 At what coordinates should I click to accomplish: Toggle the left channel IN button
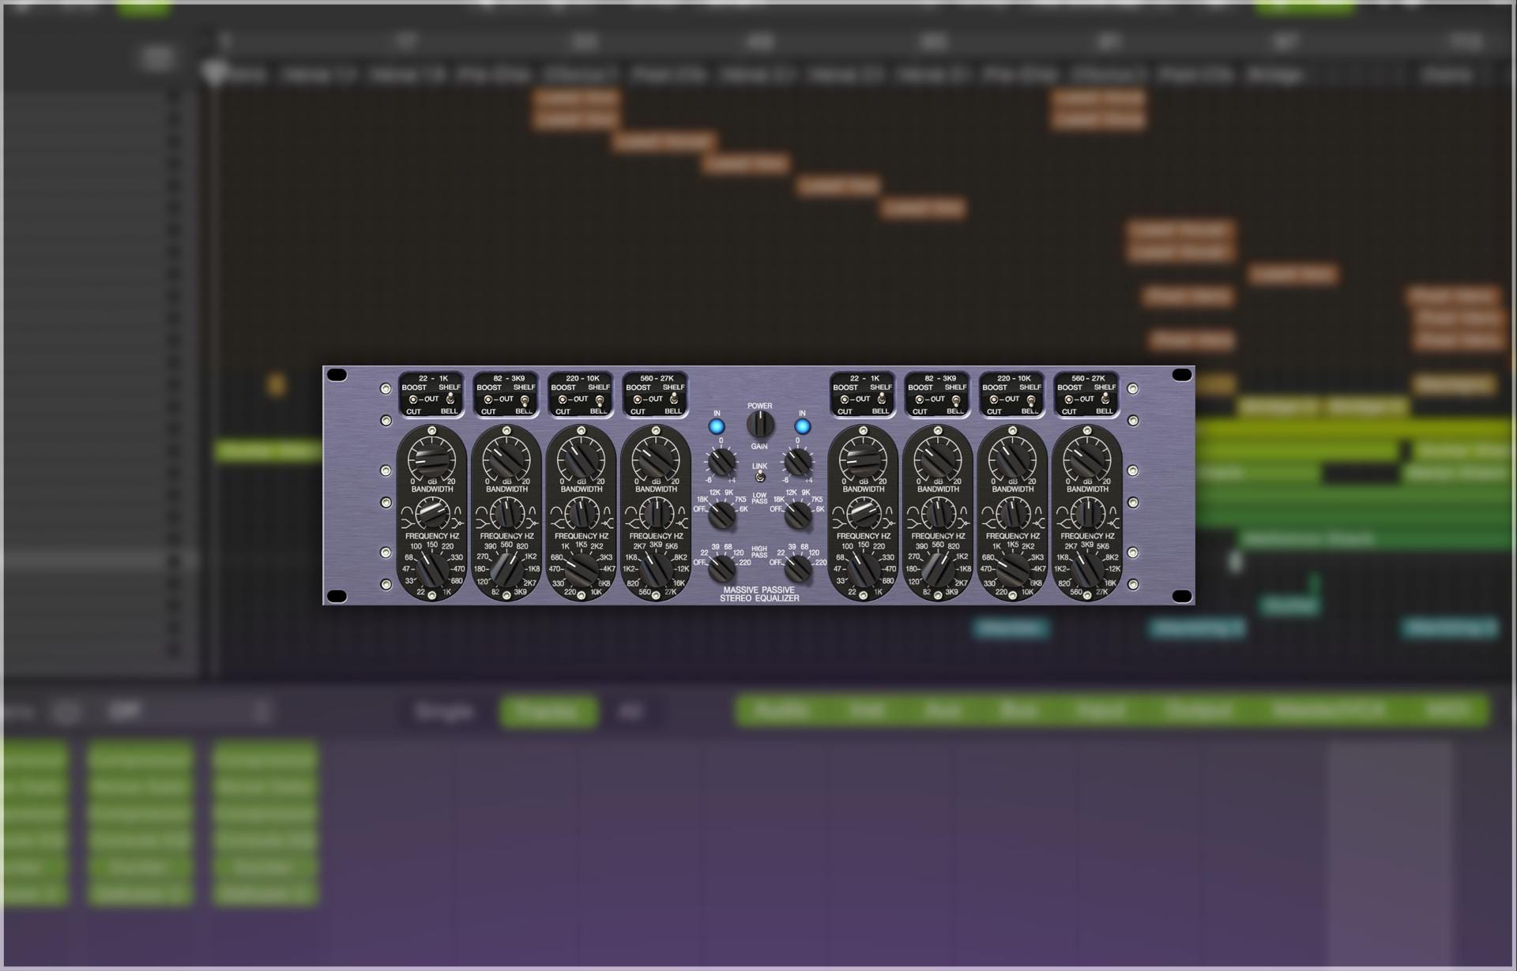click(717, 427)
